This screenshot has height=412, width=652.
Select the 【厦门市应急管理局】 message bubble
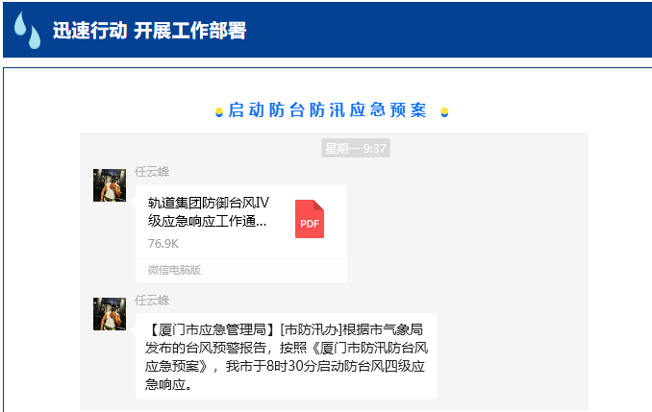coord(287,356)
